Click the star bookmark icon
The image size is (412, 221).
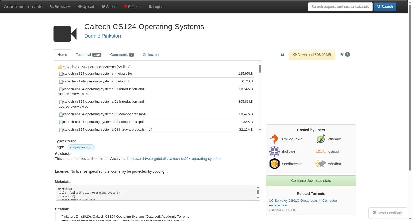tap(342, 54)
